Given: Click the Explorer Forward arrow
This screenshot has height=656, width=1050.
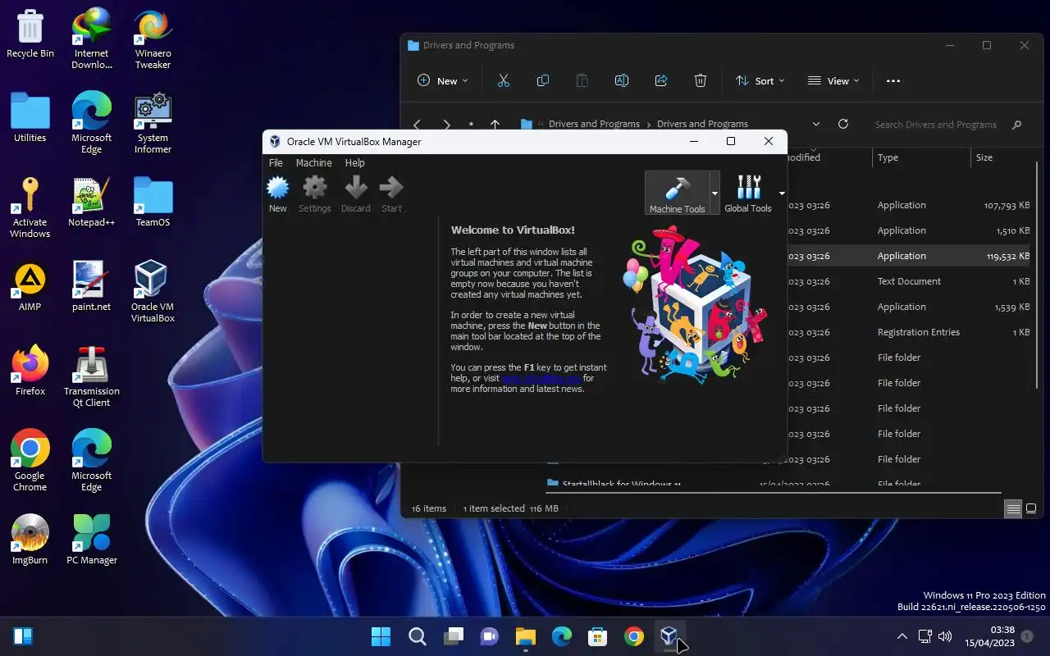Looking at the screenshot, I should pyautogui.click(x=446, y=125).
